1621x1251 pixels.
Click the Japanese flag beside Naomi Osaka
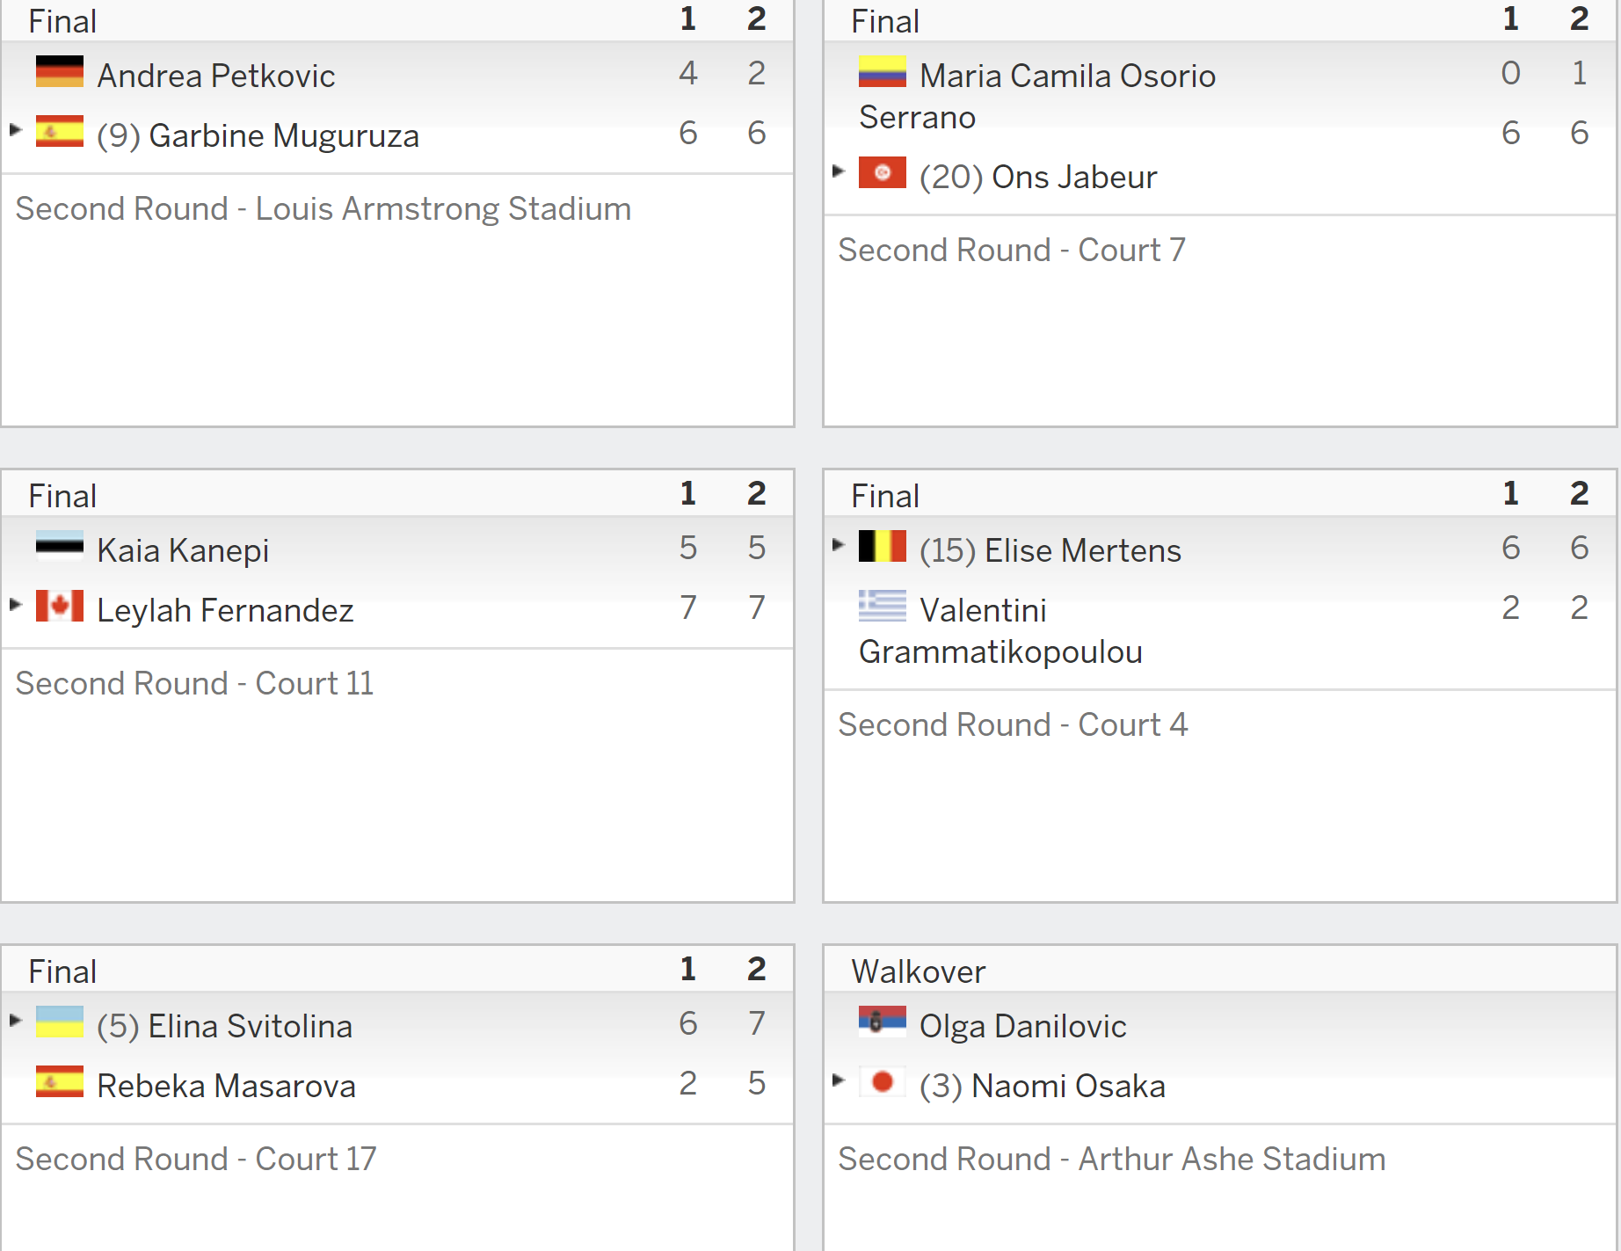click(883, 1081)
